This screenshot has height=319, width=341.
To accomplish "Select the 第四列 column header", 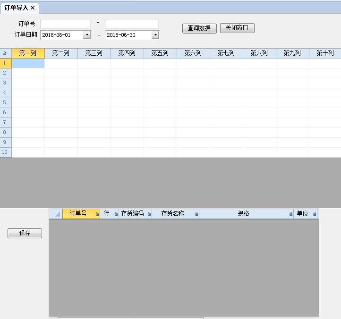I will (x=127, y=53).
